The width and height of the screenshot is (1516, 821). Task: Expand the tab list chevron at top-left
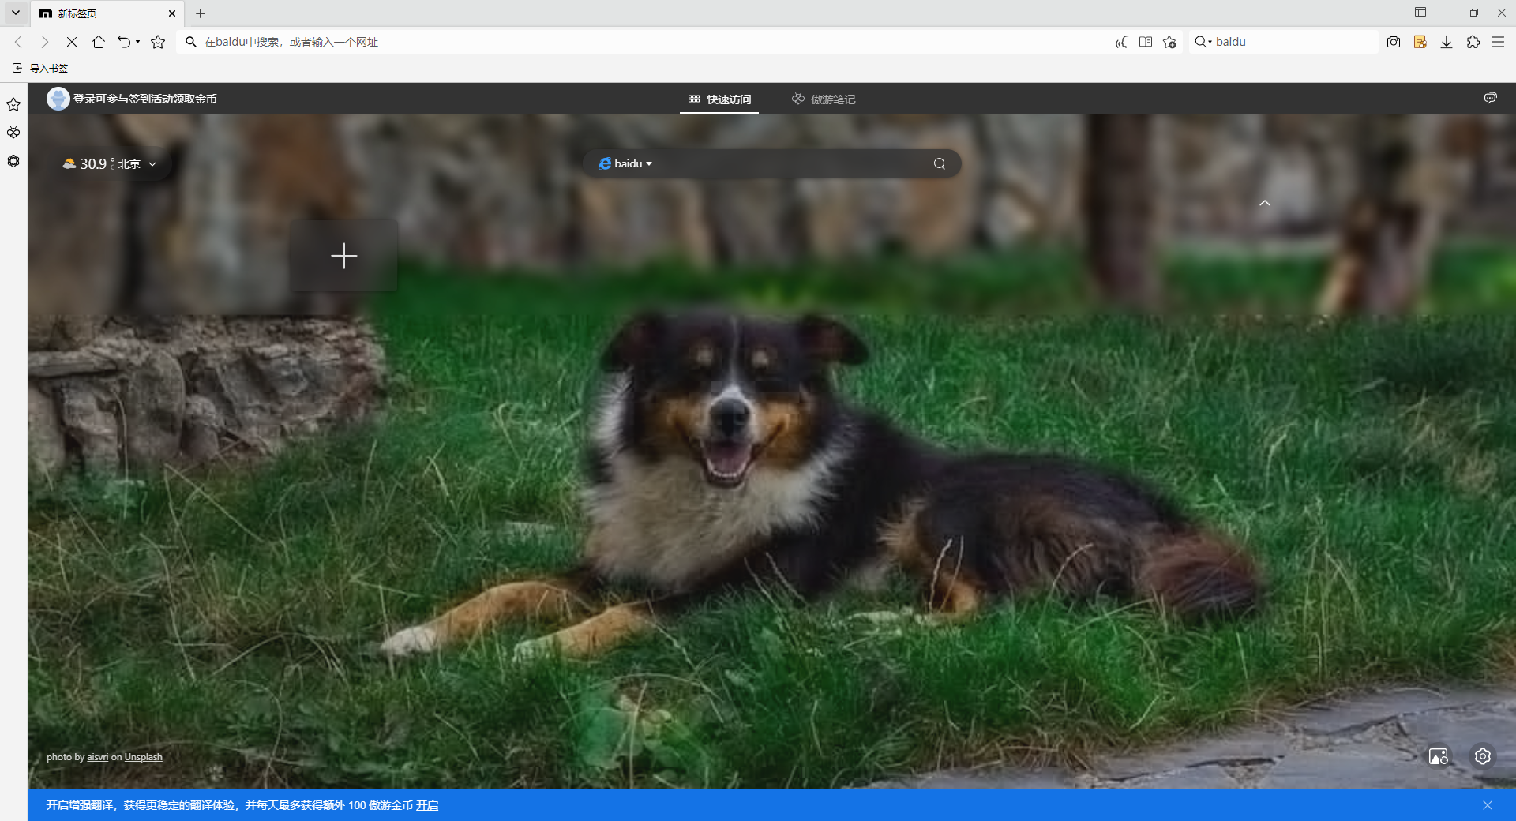[15, 13]
